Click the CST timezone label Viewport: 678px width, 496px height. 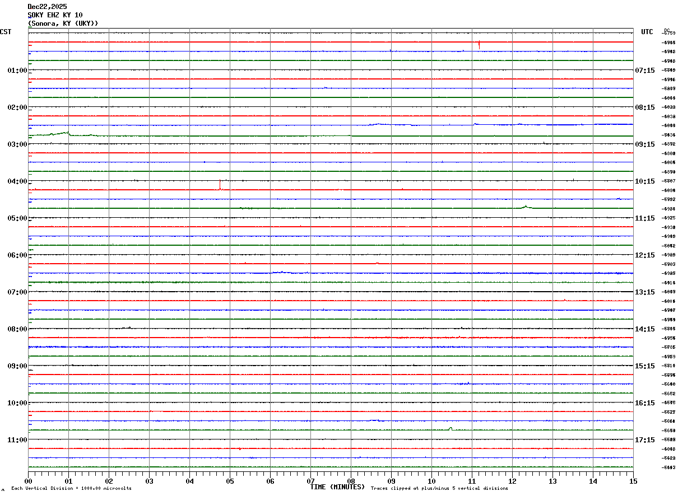(6, 32)
